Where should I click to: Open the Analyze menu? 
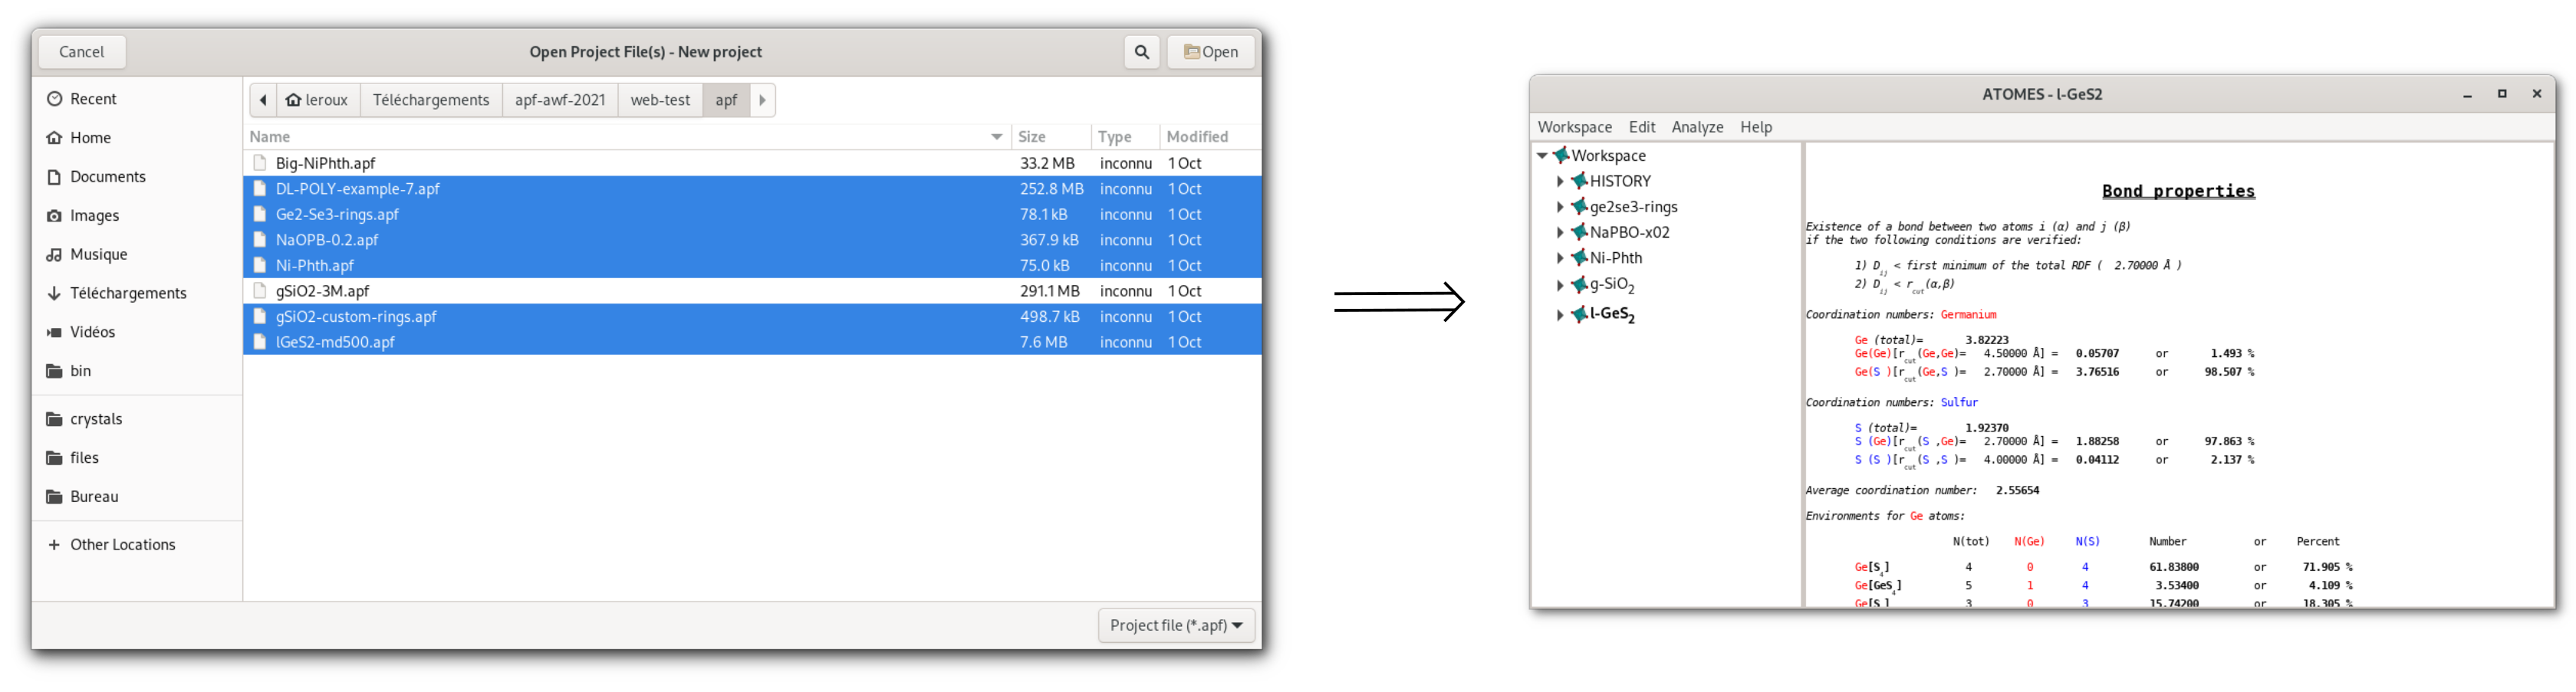(1697, 126)
